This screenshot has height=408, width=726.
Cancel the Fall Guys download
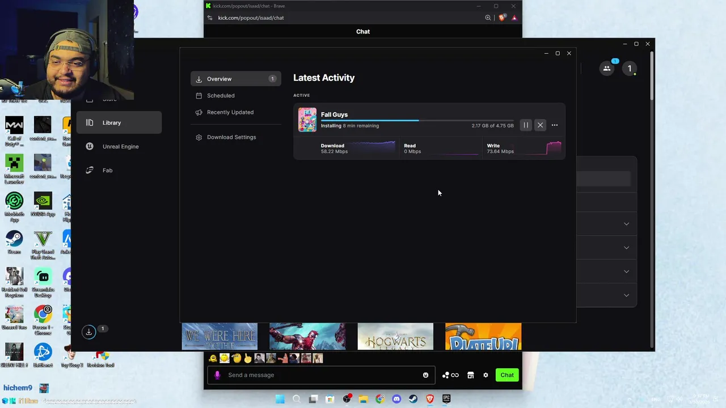tap(540, 125)
